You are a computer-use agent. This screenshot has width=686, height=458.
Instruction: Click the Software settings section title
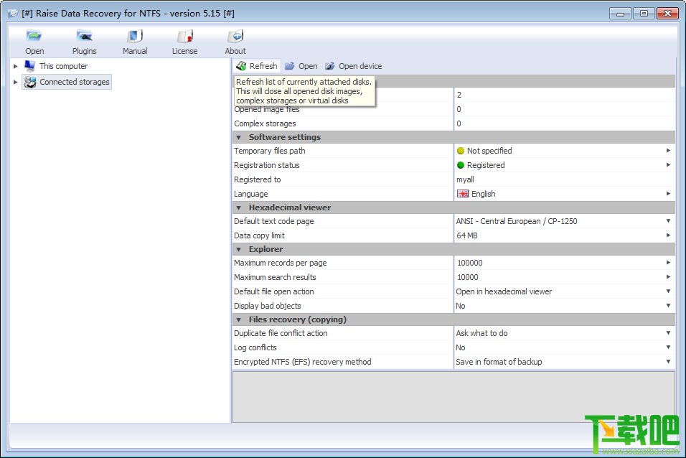coord(285,137)
